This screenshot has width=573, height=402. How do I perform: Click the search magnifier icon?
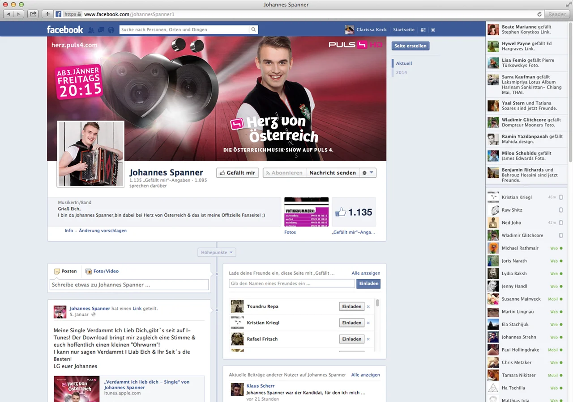pos(253,30)
